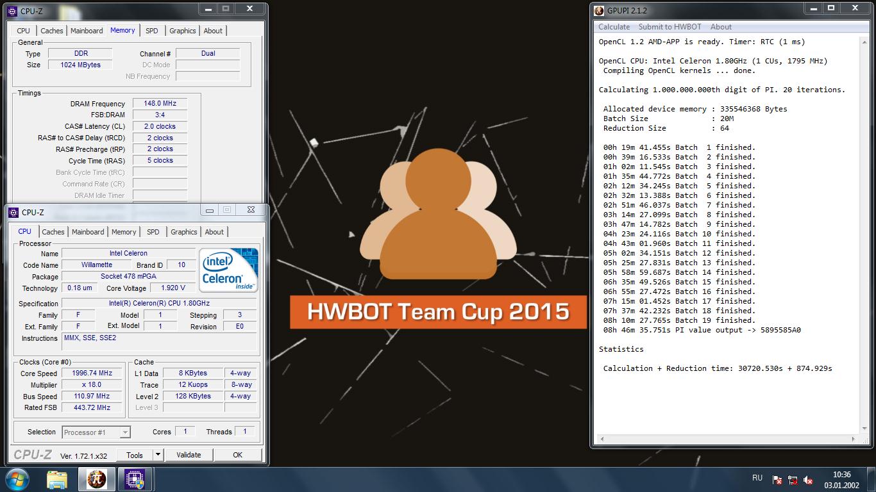Viewport: 876px width, 492px height.
Task: Click Package value Socket 478 mPGA
Action: pos(128,277)
